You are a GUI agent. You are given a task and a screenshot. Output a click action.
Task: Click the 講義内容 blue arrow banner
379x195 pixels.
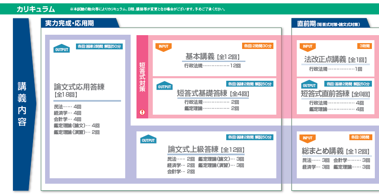[22, 105]
